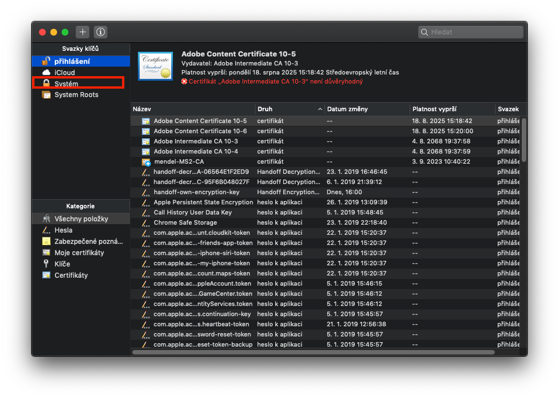Select com.apple.ac...ntityServices.token row

325,304
